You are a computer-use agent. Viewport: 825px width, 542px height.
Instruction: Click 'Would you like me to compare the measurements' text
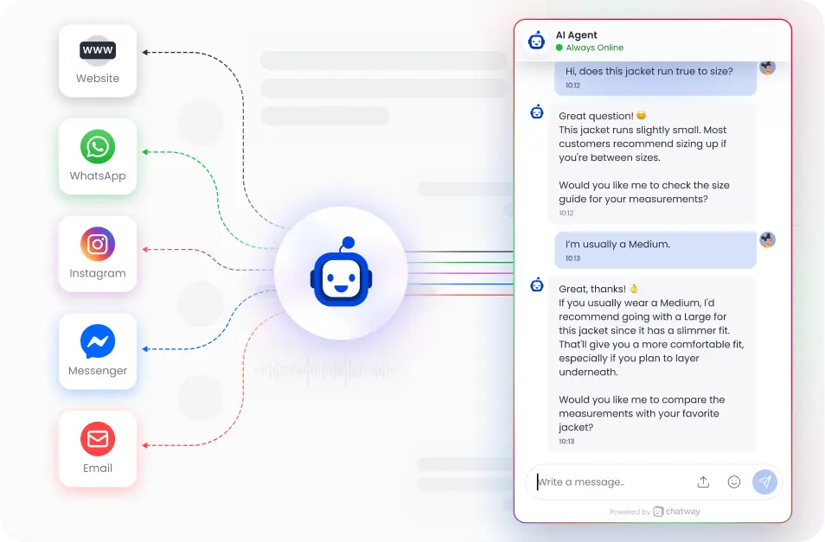click(x=642, y=413)
